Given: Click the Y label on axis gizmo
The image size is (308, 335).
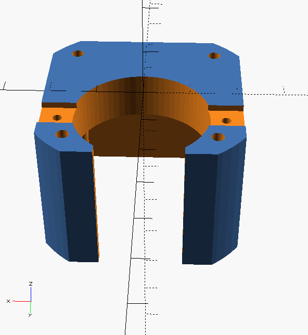Looking at the screenshot, I should (30, 315).
